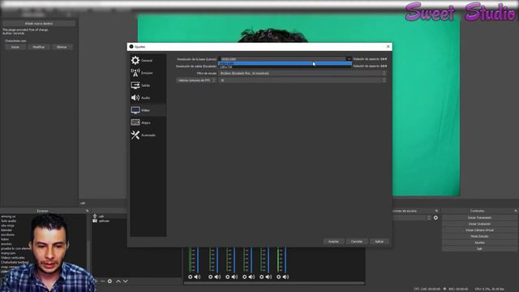
Task: Click the mixer horizontal scrollbar
Action: tap(274, 283)
